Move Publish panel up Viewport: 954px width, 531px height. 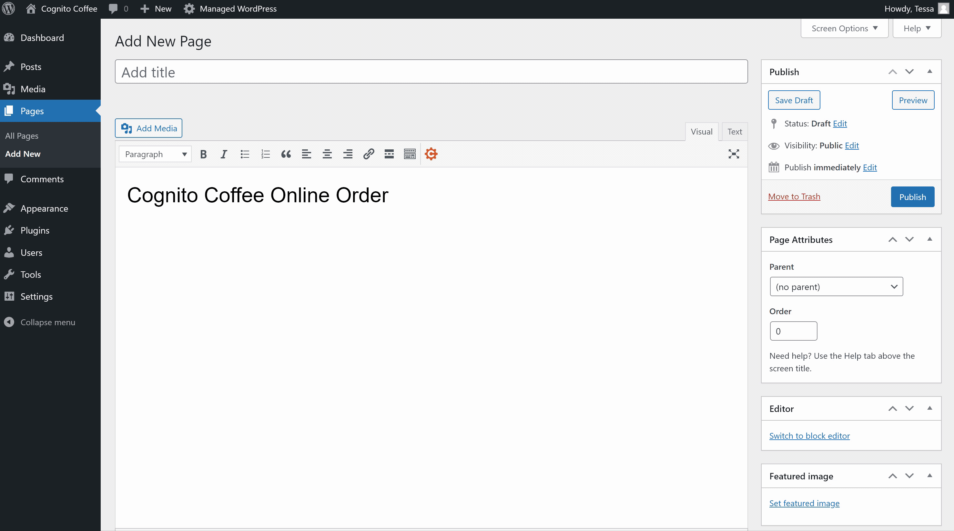[893, 72]
